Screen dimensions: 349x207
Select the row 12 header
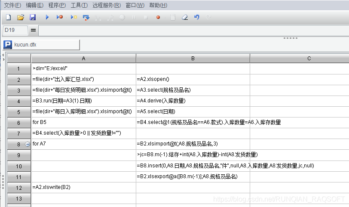click(19, 188)
